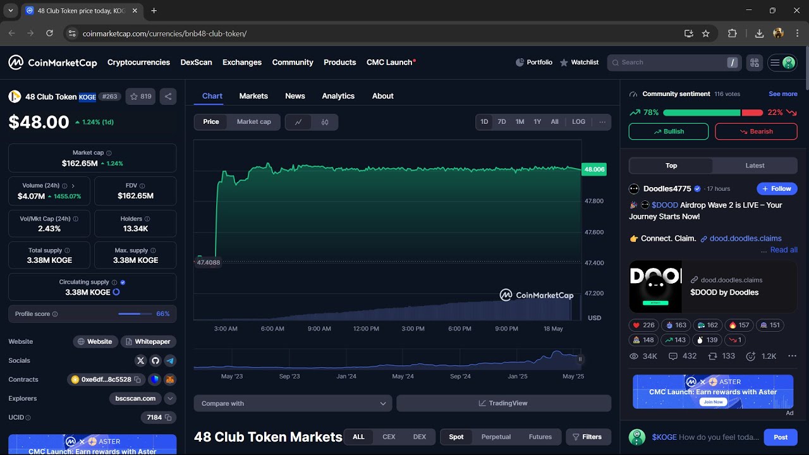Click the repost icon showing 133
809x455 pixels.
[x=722, y=356]
